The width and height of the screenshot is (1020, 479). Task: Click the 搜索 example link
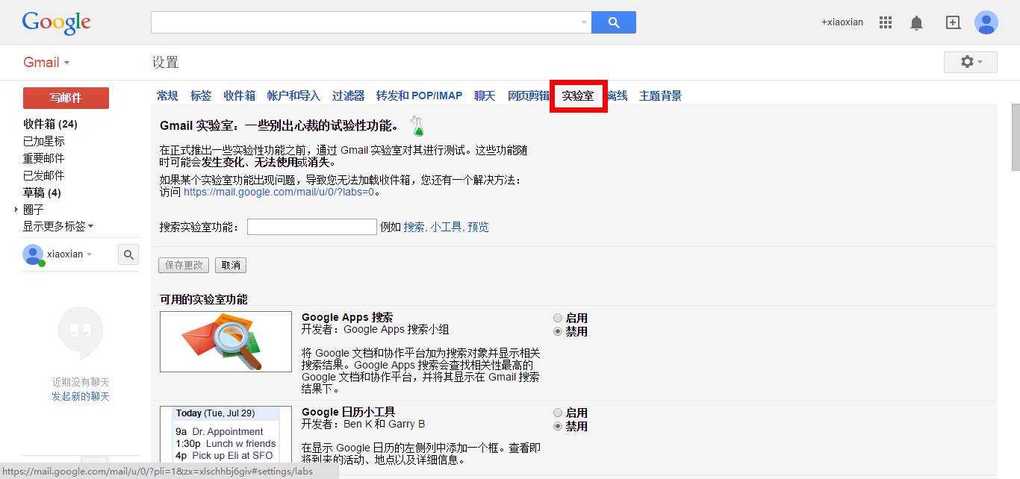pos(414,227)
